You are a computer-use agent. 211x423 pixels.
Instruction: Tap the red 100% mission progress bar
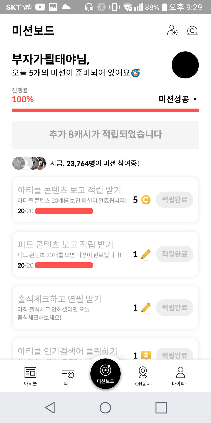[106, 110]
